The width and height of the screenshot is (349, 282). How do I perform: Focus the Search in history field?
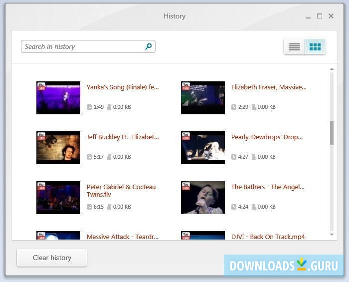[x=88, y=46]
